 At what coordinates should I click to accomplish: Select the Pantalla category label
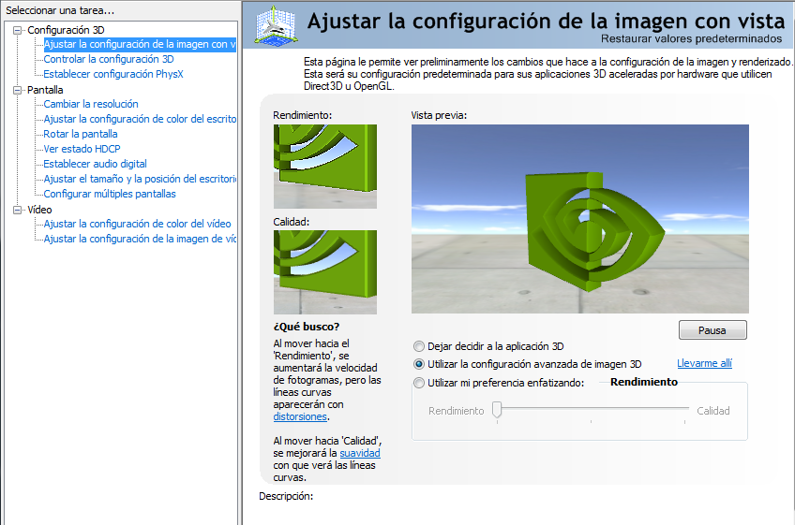(x=45, y=90)
